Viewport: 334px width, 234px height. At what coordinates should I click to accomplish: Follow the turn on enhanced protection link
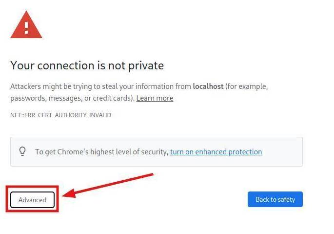tap(216, 152)
